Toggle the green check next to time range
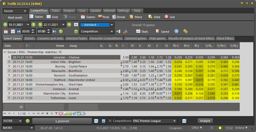The height and width of the screenshot is (132, 256). (x=61, y=31)
